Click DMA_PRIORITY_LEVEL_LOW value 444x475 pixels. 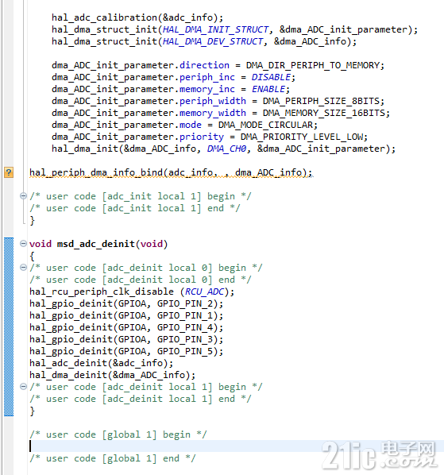click(302, 137)
